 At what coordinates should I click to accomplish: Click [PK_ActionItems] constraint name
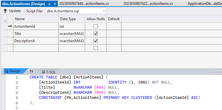[83, 97]
